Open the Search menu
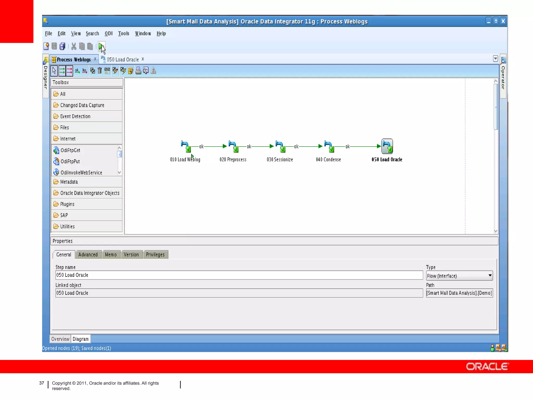This screenshot has width=533, height=400. pyautogui.click(x=92, y=33)
